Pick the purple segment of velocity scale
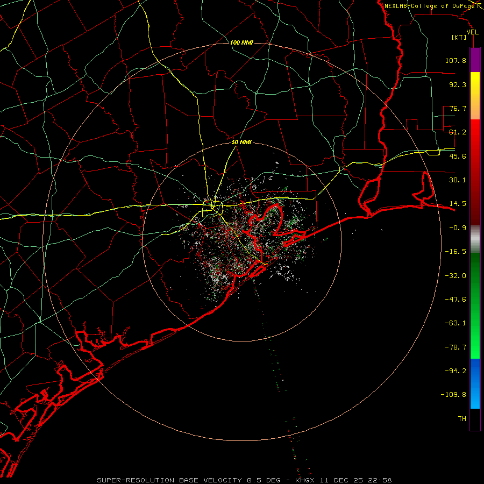Viewport: 484px width, 484px height. (475, 60)
